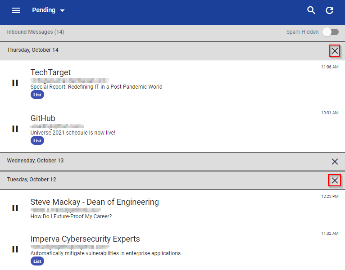Select the Wednesday, October 13 header
Screen dimensions: 345x270
tap(172, 162)
